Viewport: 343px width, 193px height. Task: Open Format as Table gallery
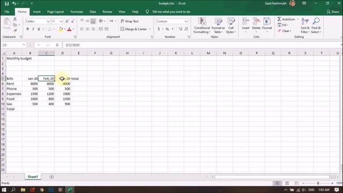point(218,26)
